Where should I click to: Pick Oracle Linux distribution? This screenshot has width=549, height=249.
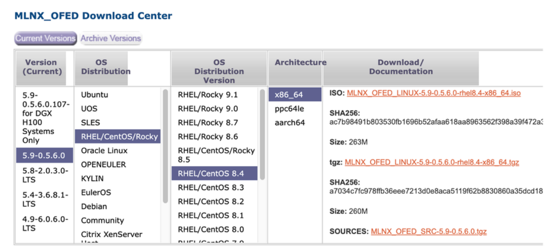tap(104, 150)
